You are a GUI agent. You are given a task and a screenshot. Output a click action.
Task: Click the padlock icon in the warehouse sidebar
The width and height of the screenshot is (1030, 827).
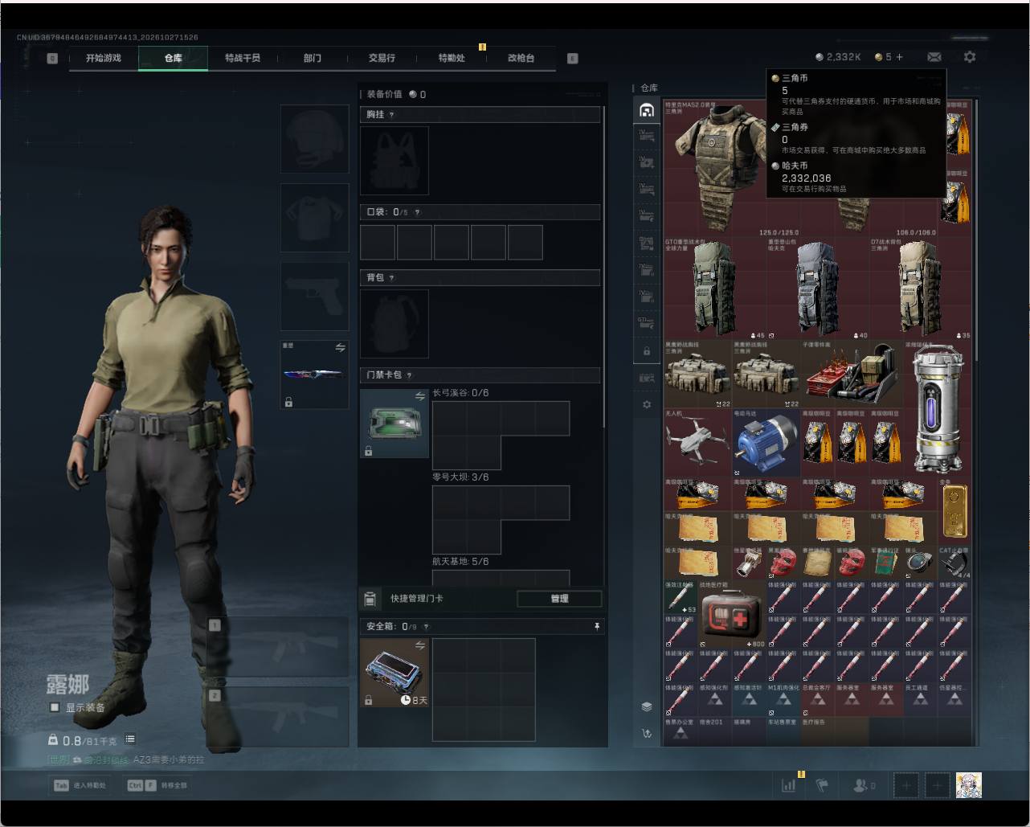point(647,351)
